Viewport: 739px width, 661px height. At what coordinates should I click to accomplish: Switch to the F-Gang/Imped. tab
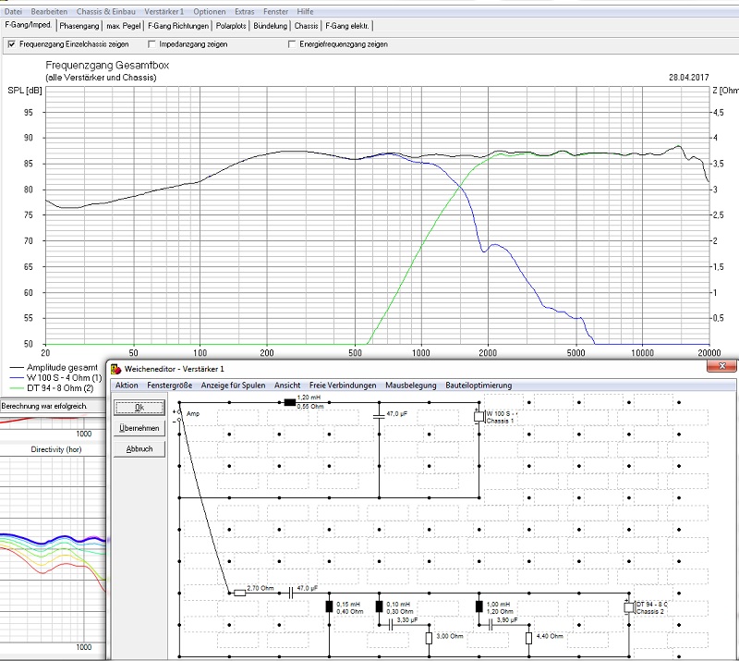(x=29, y=25)
